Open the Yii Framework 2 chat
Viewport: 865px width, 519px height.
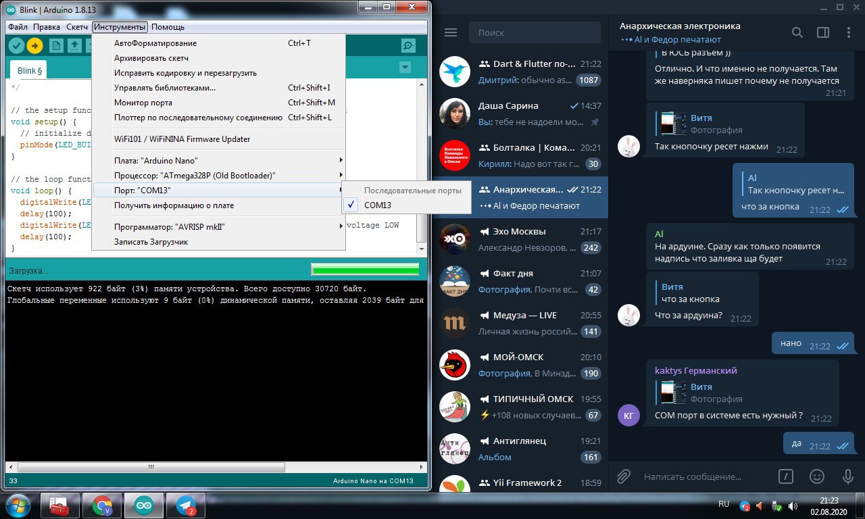tap(521, 482)
